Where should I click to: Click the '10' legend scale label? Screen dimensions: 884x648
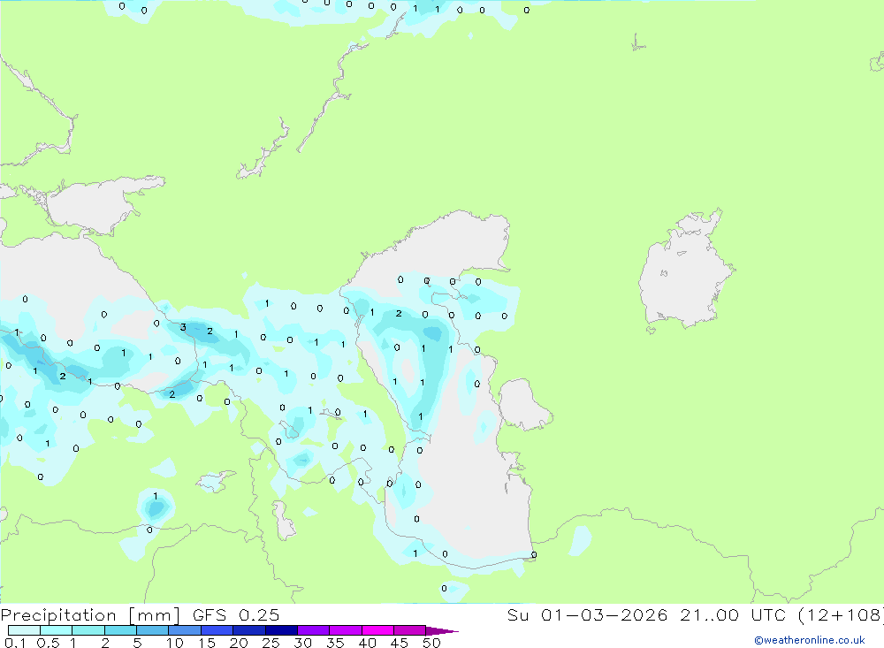pos(175,643)
